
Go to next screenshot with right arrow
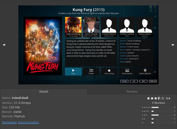173,45
